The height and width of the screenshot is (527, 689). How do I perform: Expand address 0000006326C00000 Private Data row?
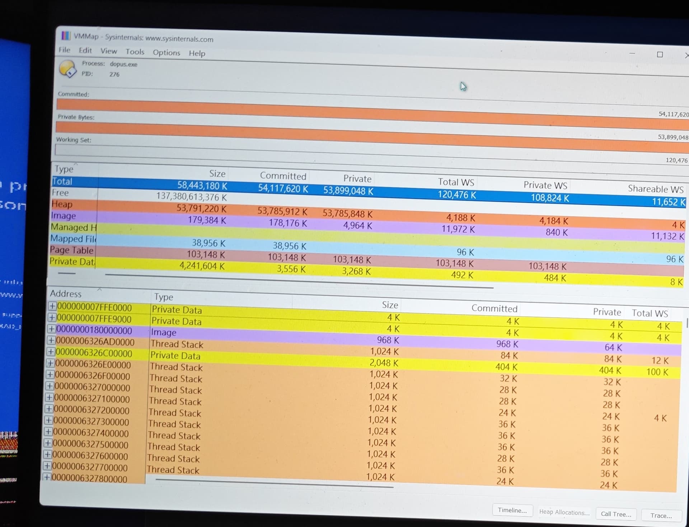pos(51,352)
